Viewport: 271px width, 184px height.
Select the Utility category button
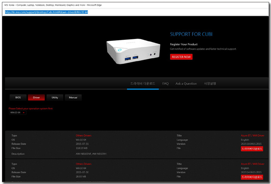[55, 98]
